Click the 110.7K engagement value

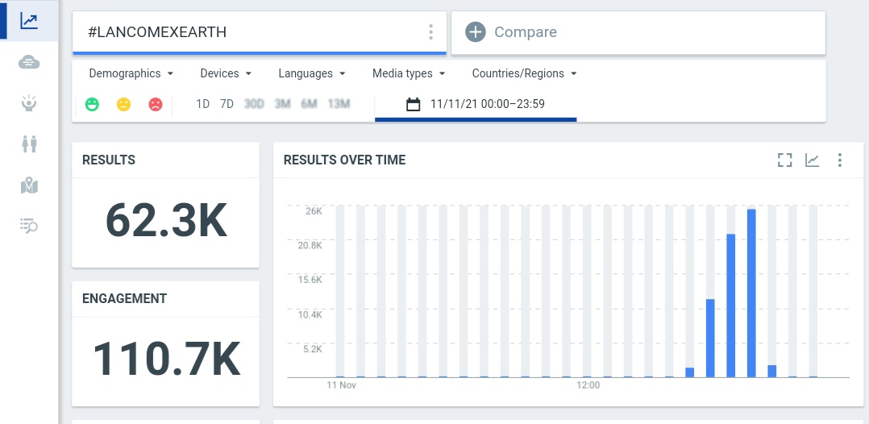coord(166,359)
